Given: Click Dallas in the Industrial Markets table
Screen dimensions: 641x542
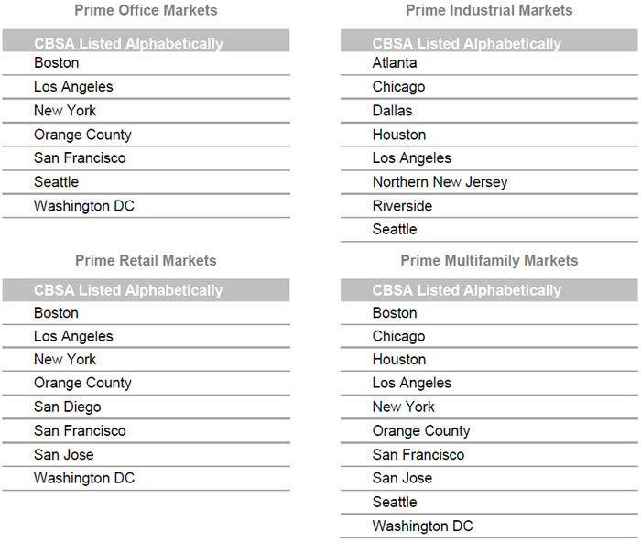Looking at the screenshot, I should [x=392, y=111].
